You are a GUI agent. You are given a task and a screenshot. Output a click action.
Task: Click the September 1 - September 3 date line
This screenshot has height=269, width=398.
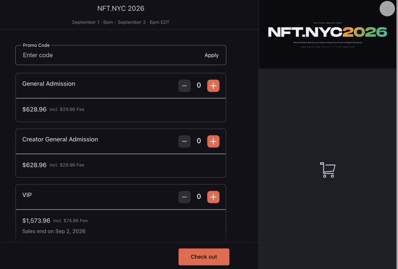coord(121,22)
